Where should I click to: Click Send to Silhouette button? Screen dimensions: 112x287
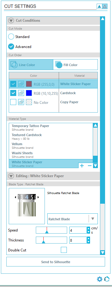pos(56,262)
